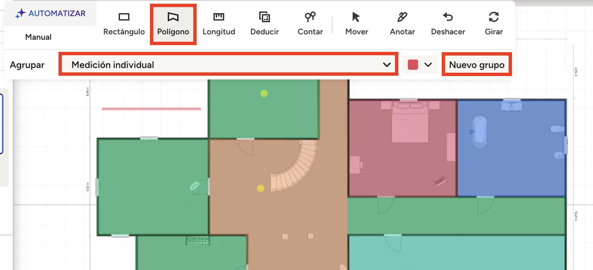Rotate the plan with Girar
Viewport: 593px width, 270px height.
point(493,24)
